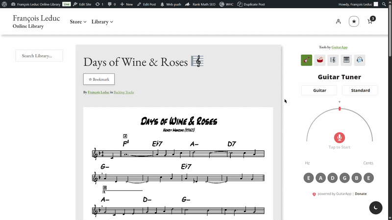392x220 pixels.
Task: Select the piano keyboard tool icon
Action: tap(346, 60)
